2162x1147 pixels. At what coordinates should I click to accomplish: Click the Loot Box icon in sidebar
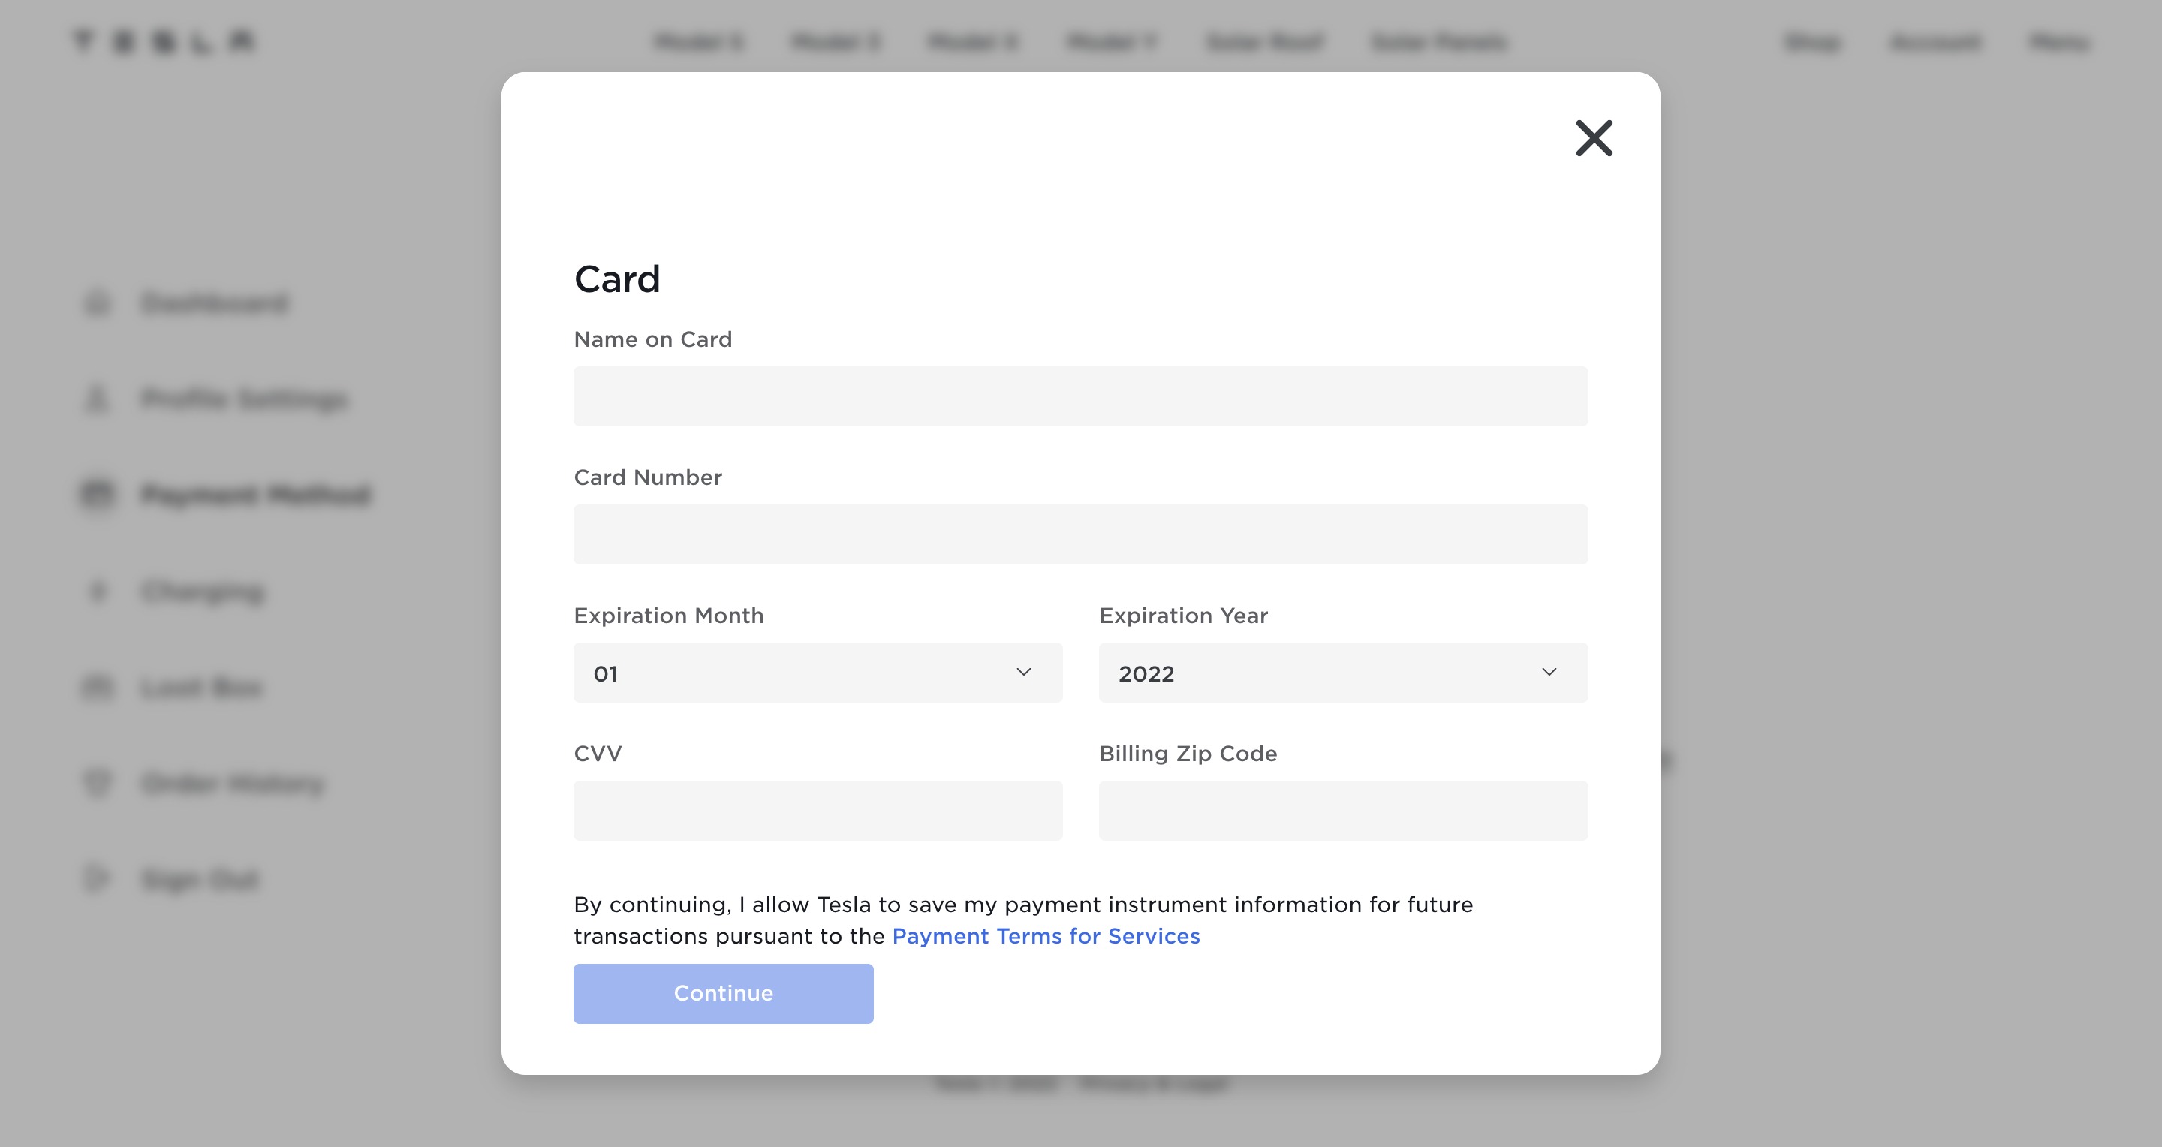click(x=98, y=687)
